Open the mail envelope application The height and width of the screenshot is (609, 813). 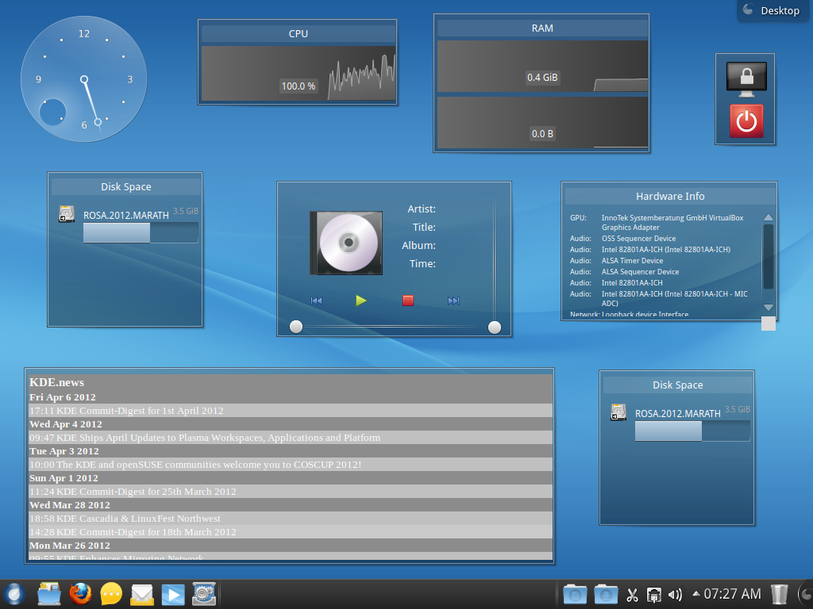pos(142,594)
